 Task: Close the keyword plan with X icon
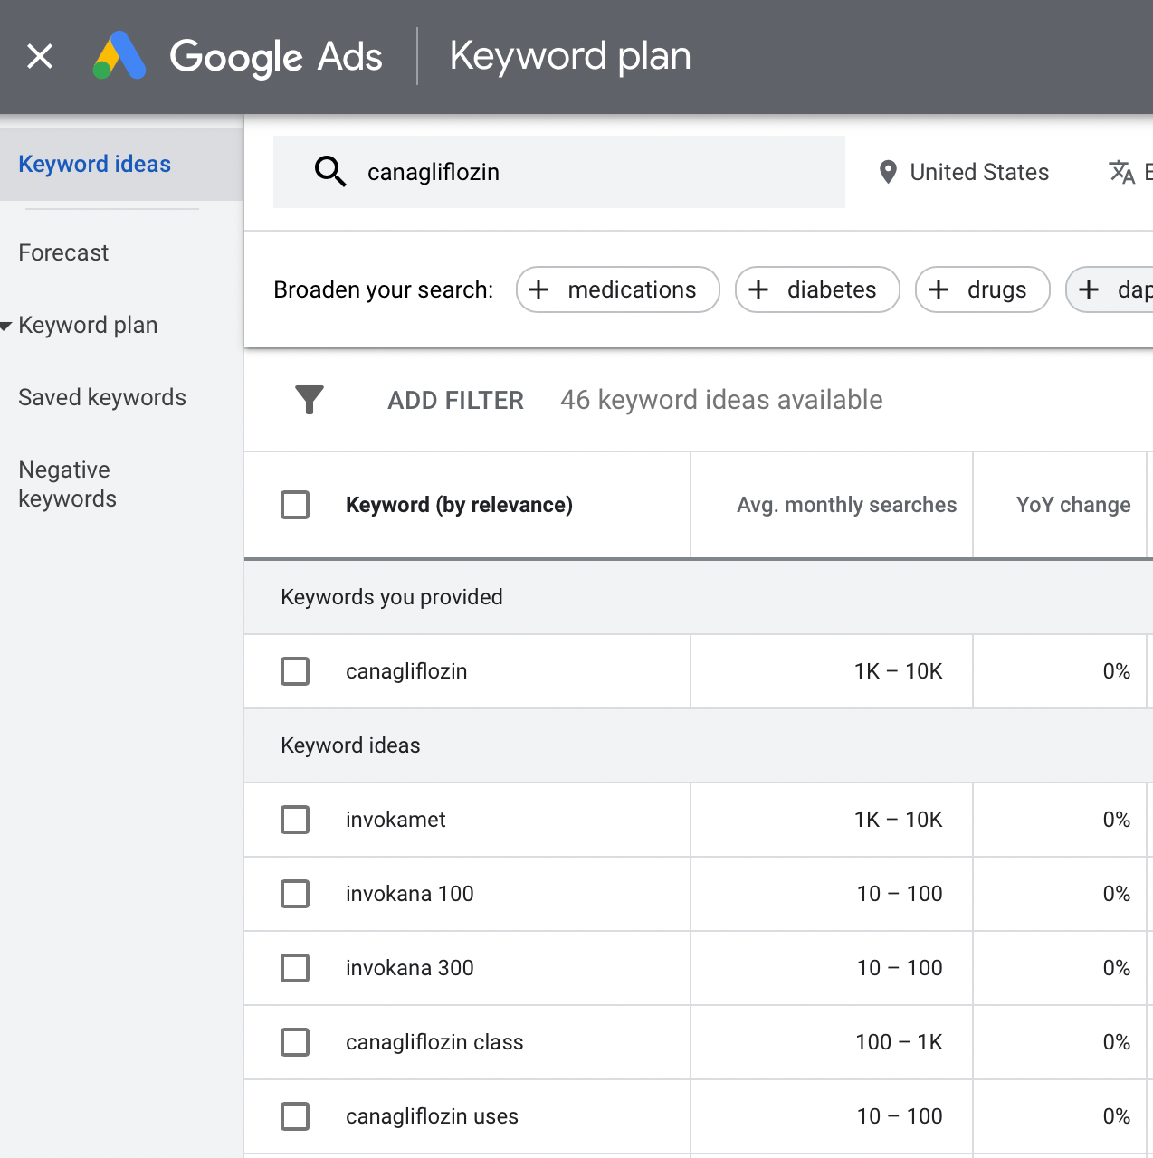click(x=40, y=56)
